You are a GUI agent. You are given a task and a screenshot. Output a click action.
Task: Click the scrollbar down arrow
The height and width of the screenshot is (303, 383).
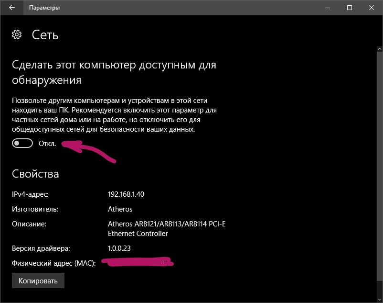click(380, 299)
